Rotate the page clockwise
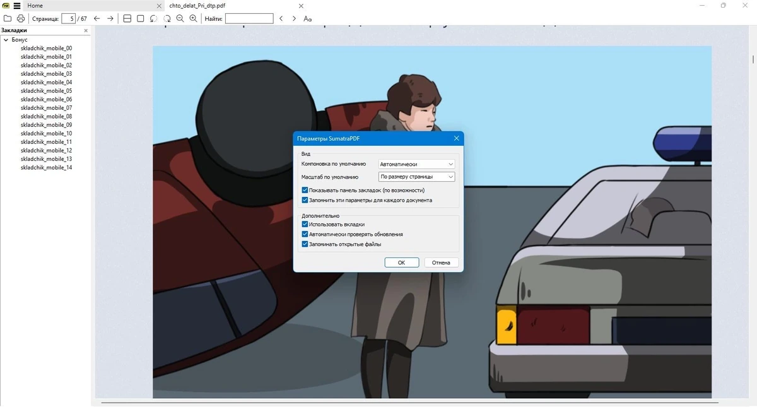Screen dimensions: 757x407 tap(167, 19)
